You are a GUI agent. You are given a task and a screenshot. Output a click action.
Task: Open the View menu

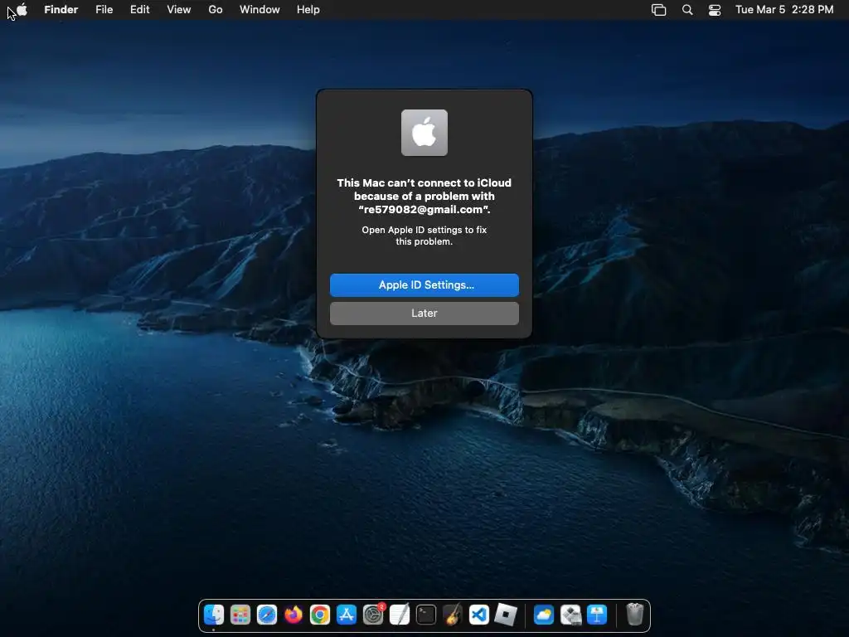pos(179,9)
